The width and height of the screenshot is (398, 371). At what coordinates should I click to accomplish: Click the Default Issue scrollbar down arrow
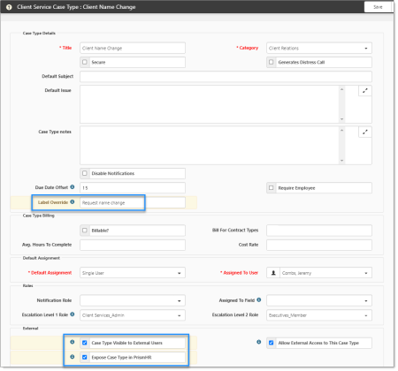[x=342, y=119]
